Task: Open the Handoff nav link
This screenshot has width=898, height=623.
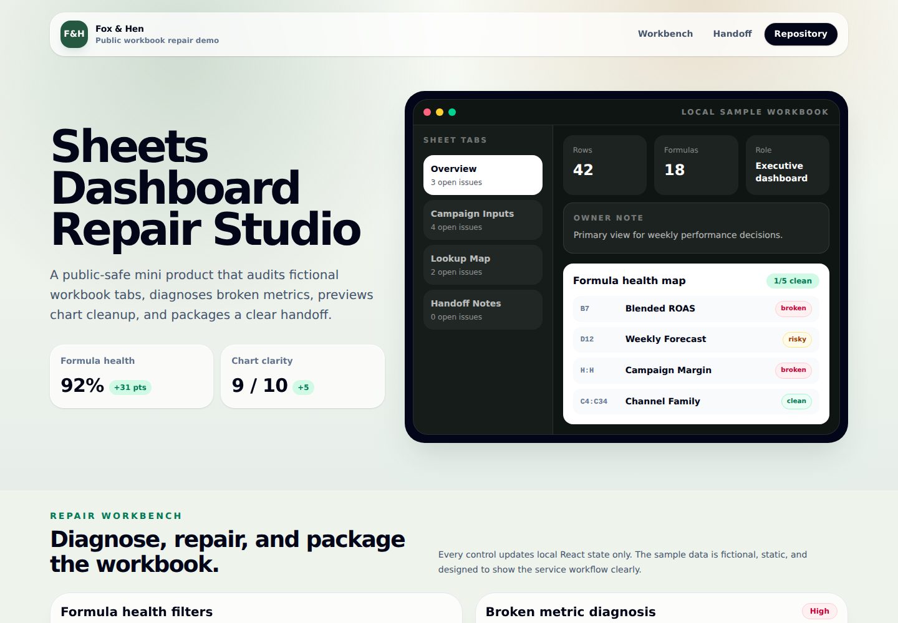Action: pos(732,34)
